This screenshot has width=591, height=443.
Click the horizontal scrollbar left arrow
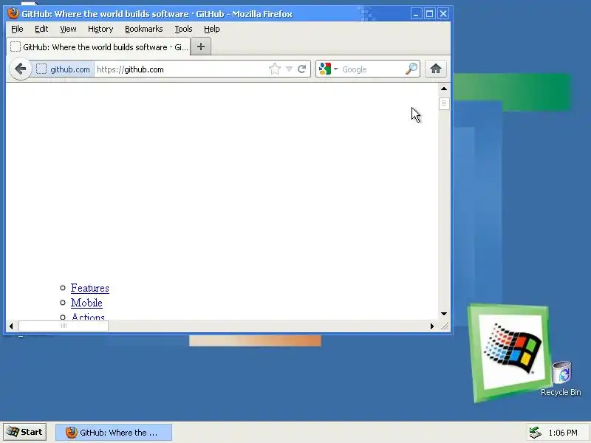(11, 326)
